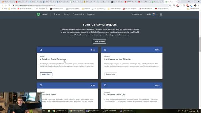Click the browser reload button
Image resolution: width=201 pixels, height=113 pixels.
[x=9, y=6]
